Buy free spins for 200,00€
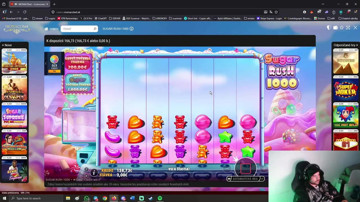 coord(78,63)
